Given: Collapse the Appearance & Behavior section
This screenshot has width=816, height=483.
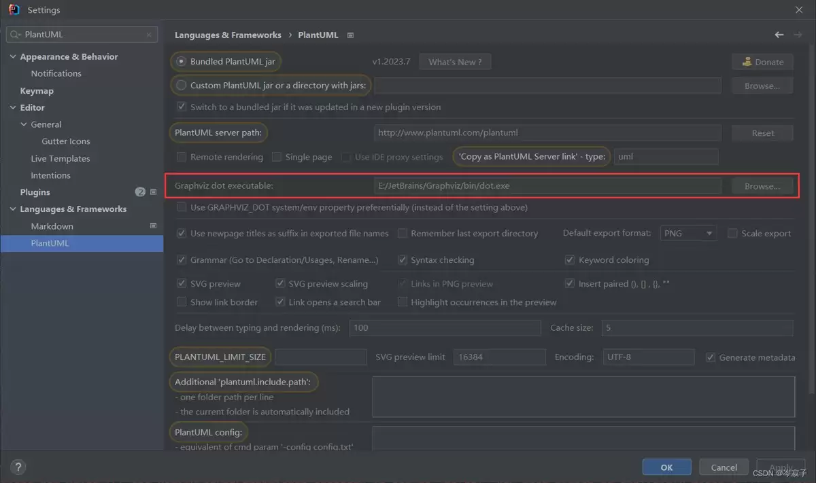Looking at the screenshot, I should [13, 57].
